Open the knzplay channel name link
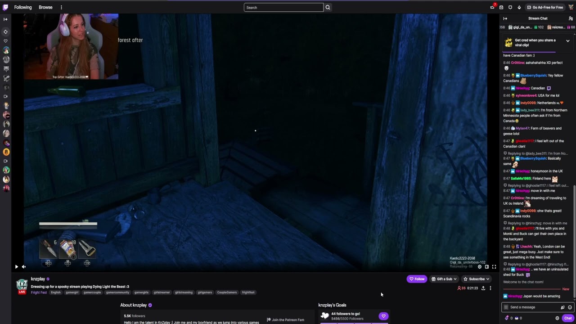 point(38,279)
